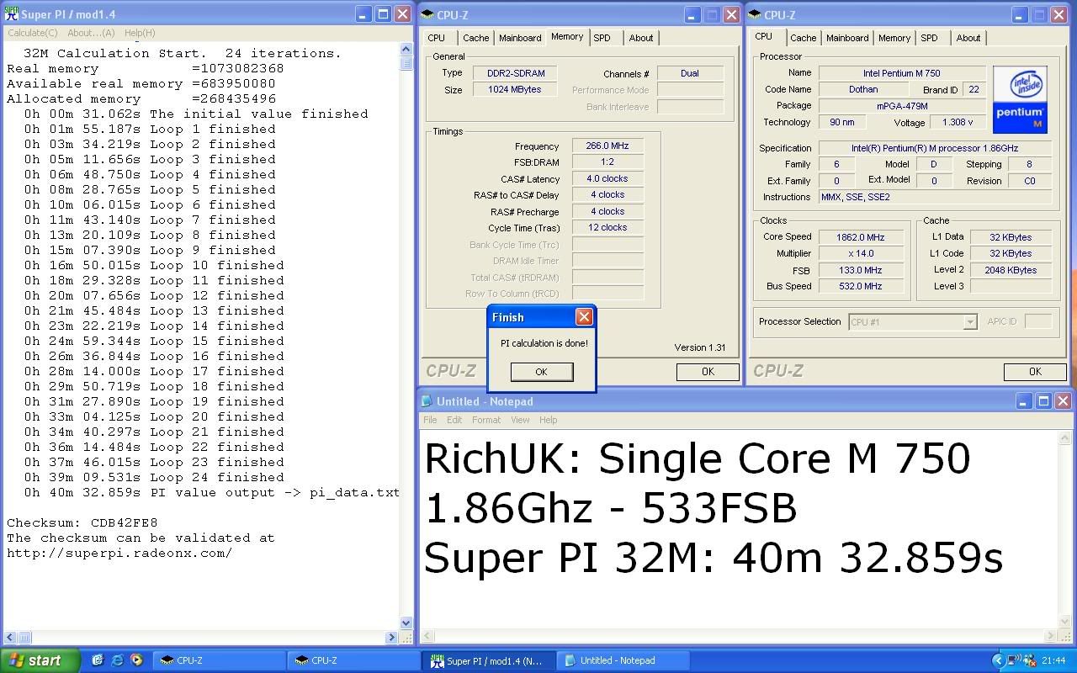The image size is (1077, 673).
Task: Open About tab in right CPU-Z window
Action: (968, 38)
